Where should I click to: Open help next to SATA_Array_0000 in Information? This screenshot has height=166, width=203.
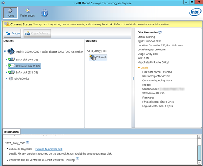click(x=27, y=143)
